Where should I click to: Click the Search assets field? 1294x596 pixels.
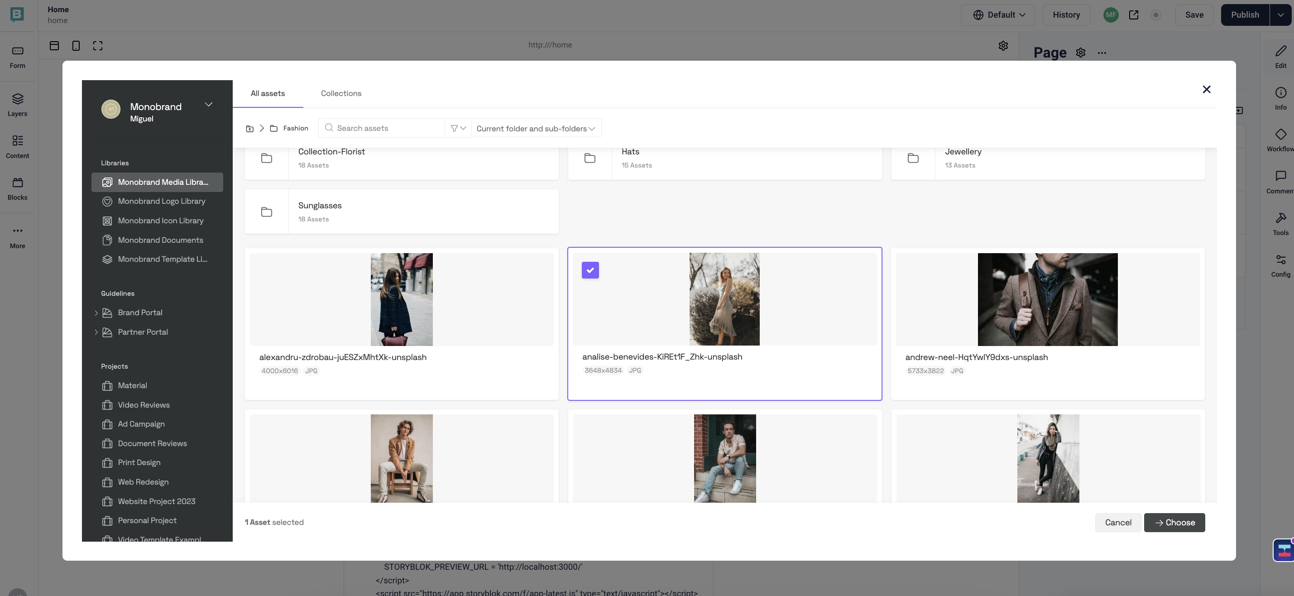(382, 129)
